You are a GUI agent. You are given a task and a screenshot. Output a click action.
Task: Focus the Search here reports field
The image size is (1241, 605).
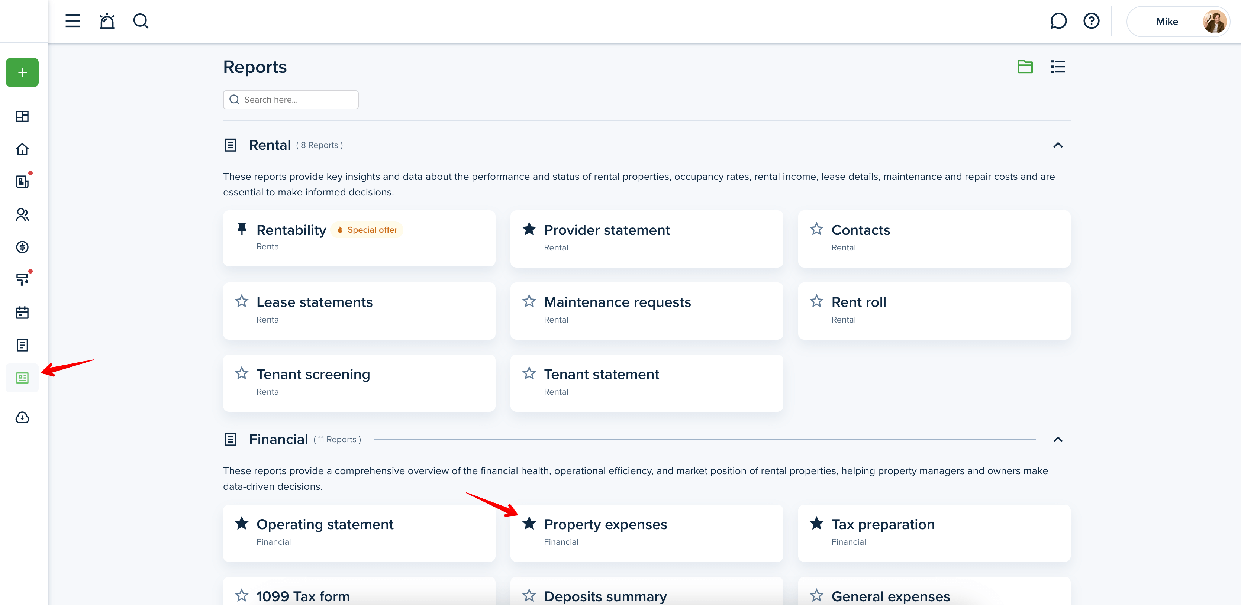pos(290,100)
